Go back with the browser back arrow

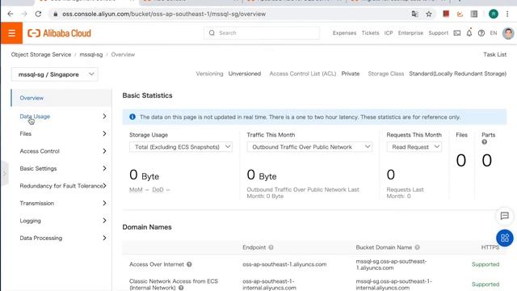(x=11, y=14)
